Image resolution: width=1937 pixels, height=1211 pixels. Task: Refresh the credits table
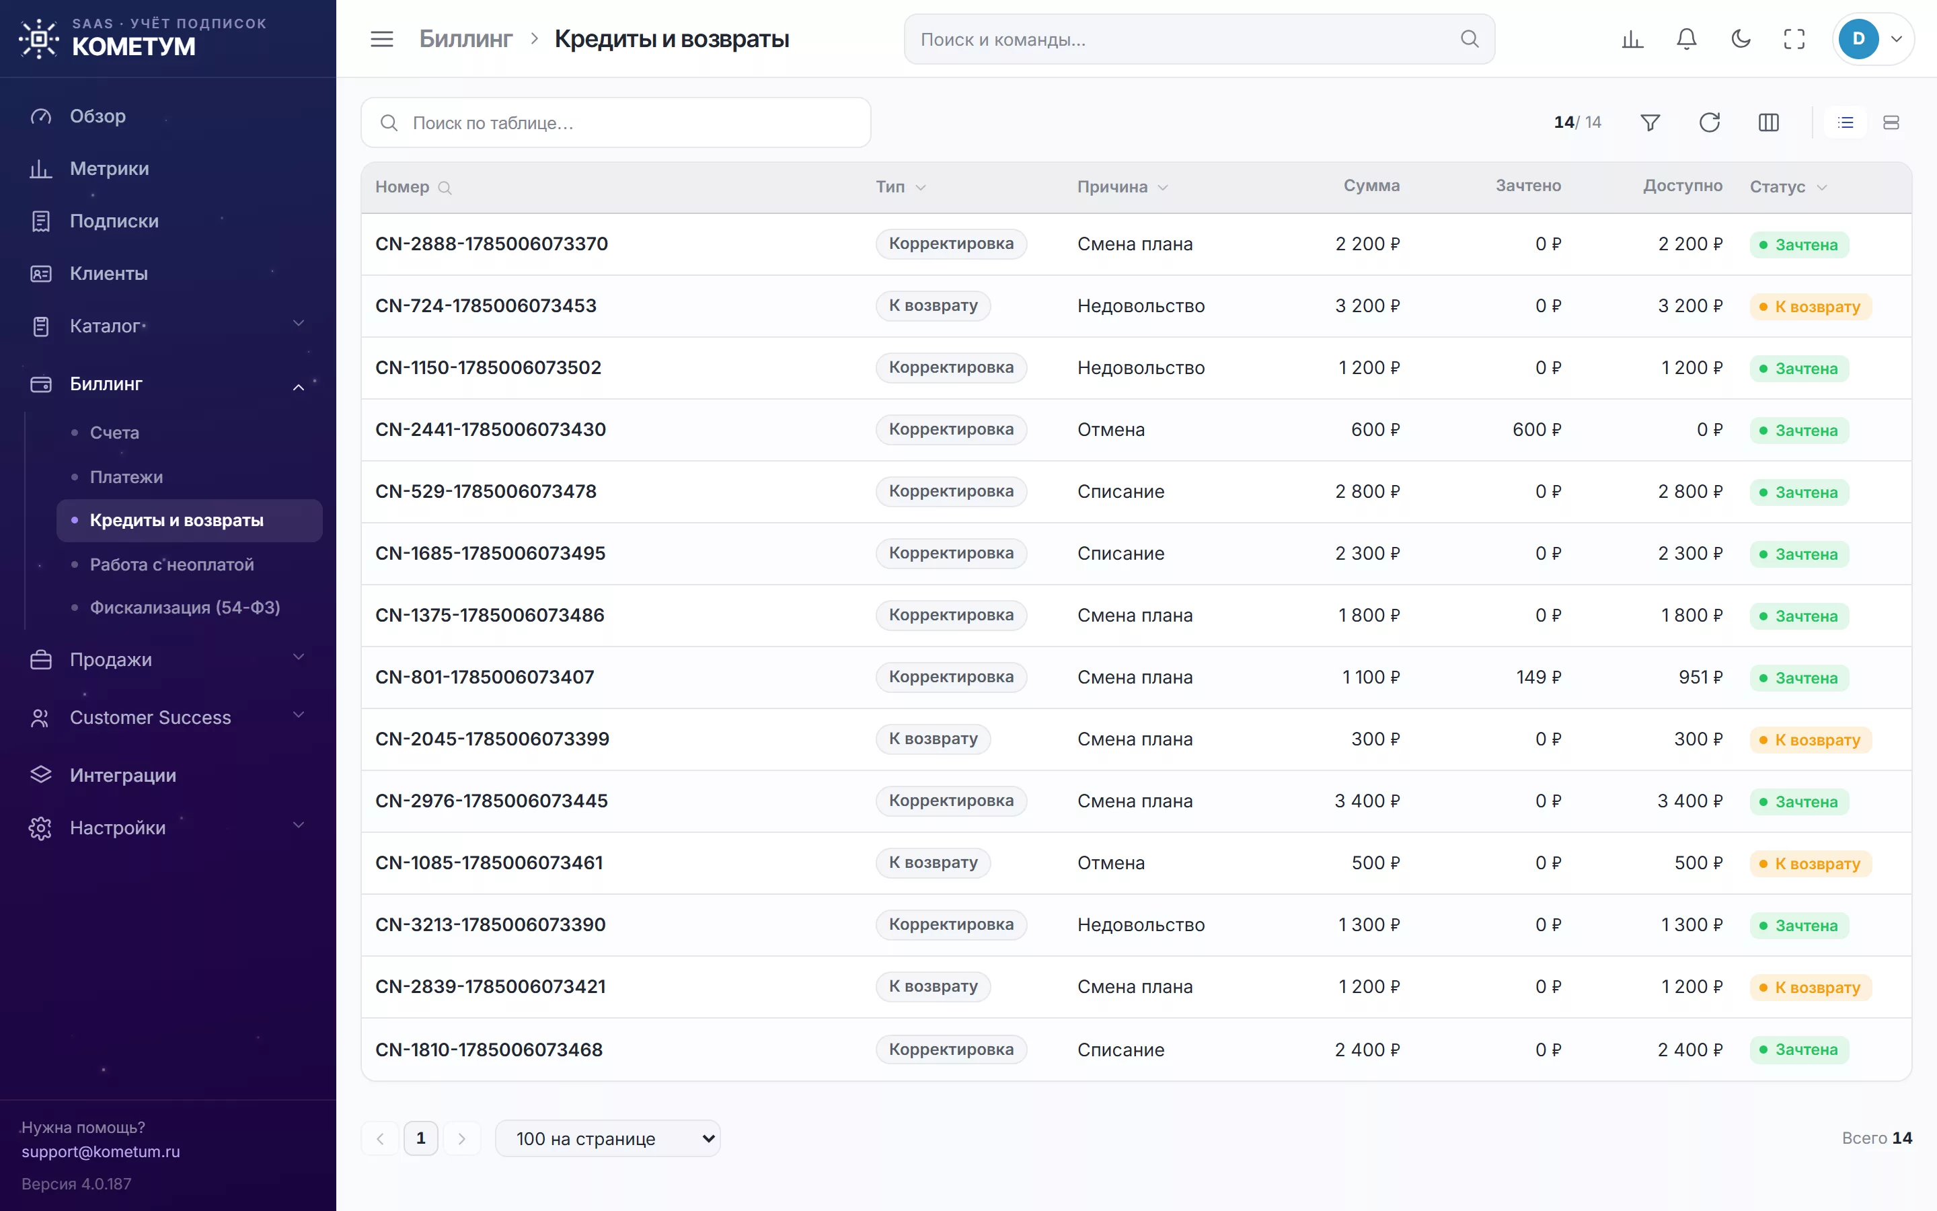coord(1709,122)
